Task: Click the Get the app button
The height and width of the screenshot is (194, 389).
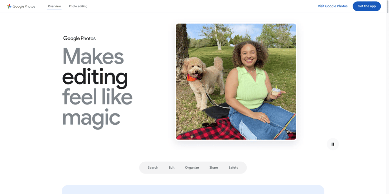Action: [x=367, y=6]
